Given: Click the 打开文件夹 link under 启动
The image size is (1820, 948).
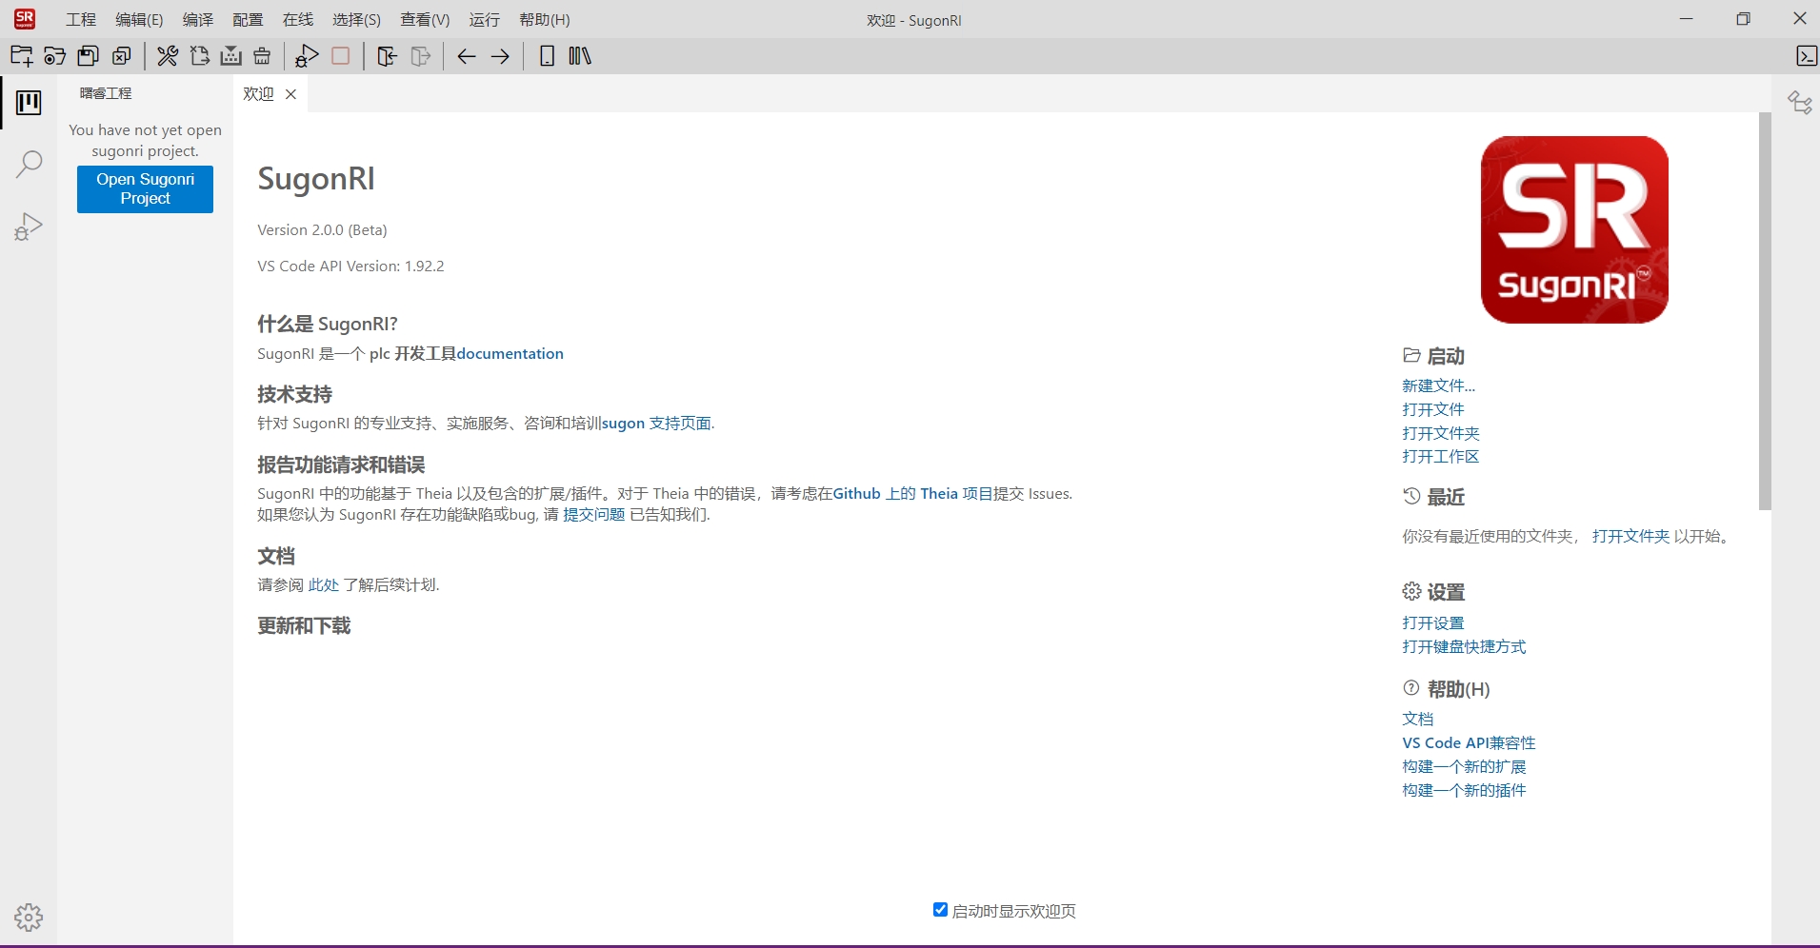Looking at the screenshot, I should pyautogui.click(x=1440, y=433).
